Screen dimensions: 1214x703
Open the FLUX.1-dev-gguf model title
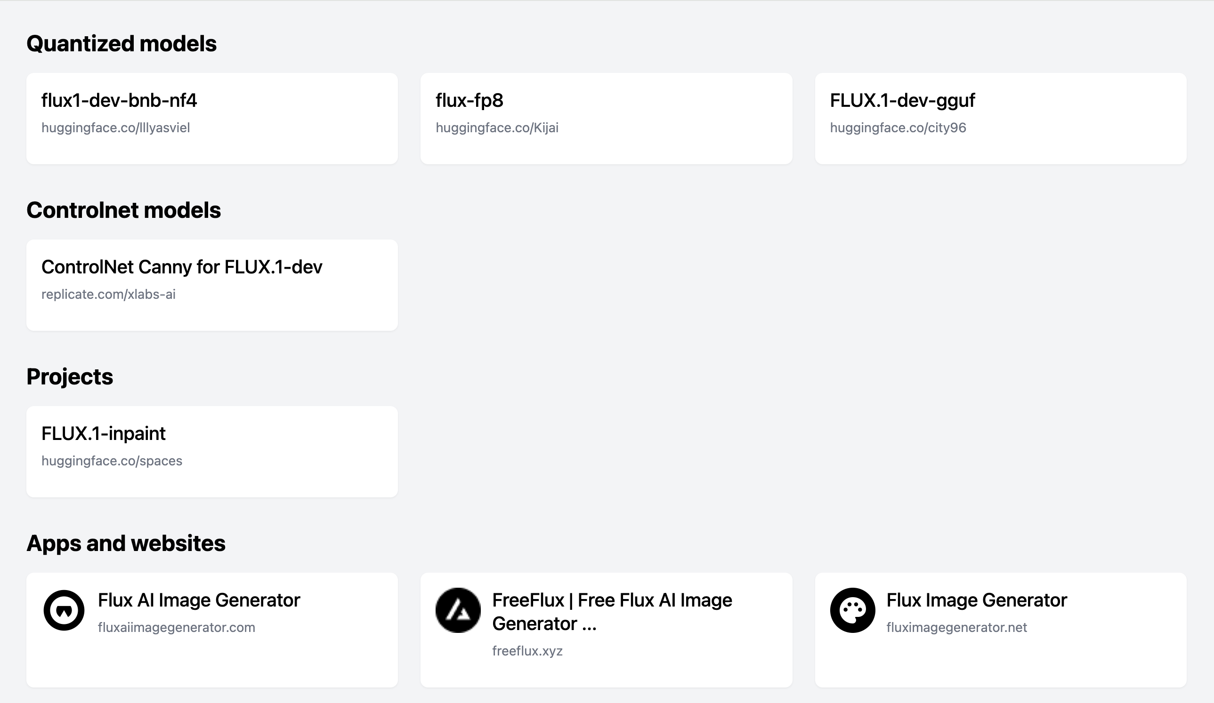pyautogui.click(x=902, y=101)
